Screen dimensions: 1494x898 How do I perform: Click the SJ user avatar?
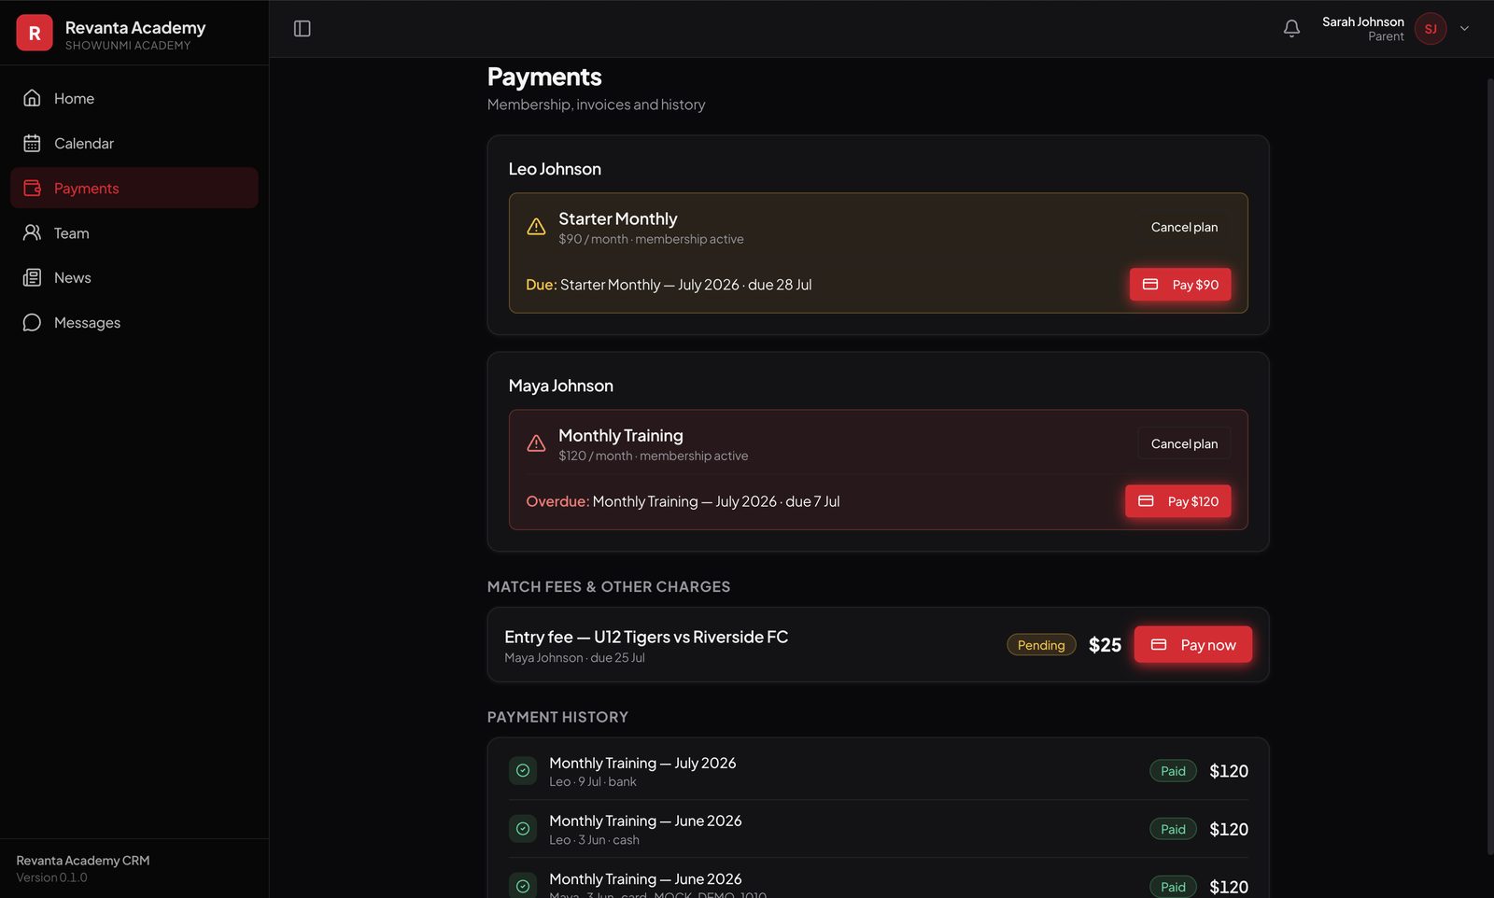pos(1431,29)
